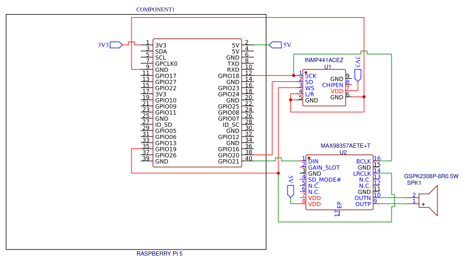Click the 5V power port beside pin 2

click(275, 45)
